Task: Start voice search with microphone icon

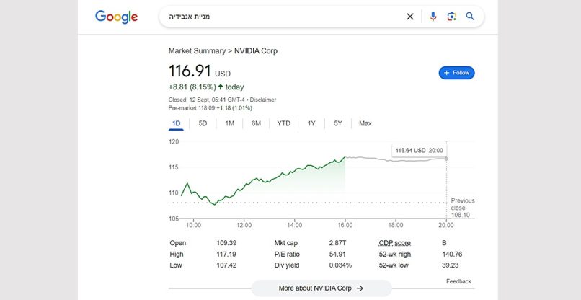Action: coord(433,17)
